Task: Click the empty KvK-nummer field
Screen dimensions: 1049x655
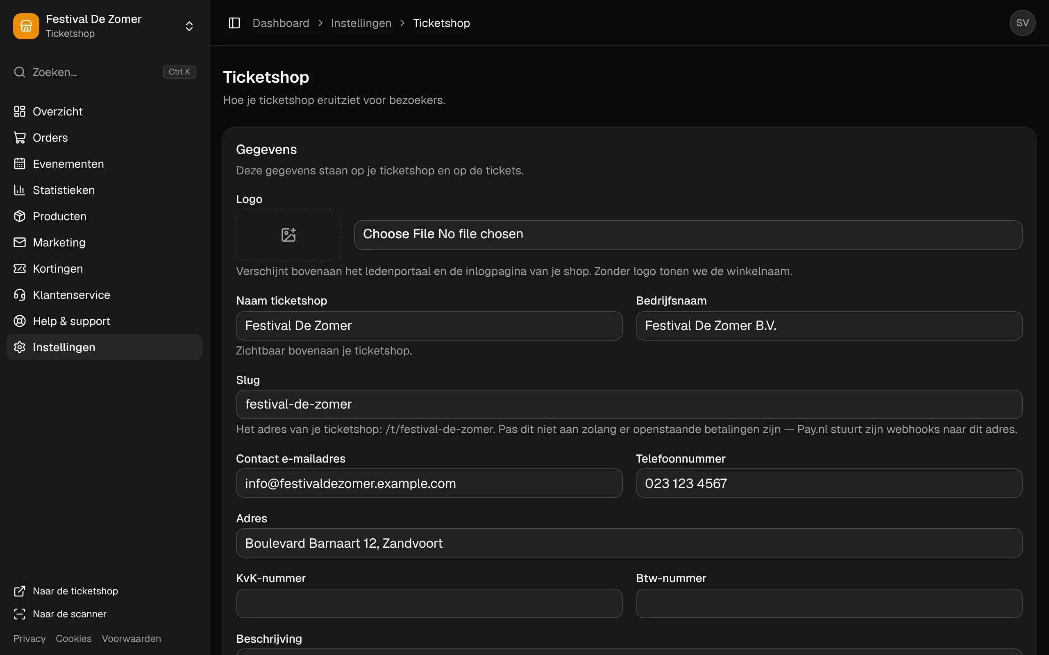Action: coord(429,603)
